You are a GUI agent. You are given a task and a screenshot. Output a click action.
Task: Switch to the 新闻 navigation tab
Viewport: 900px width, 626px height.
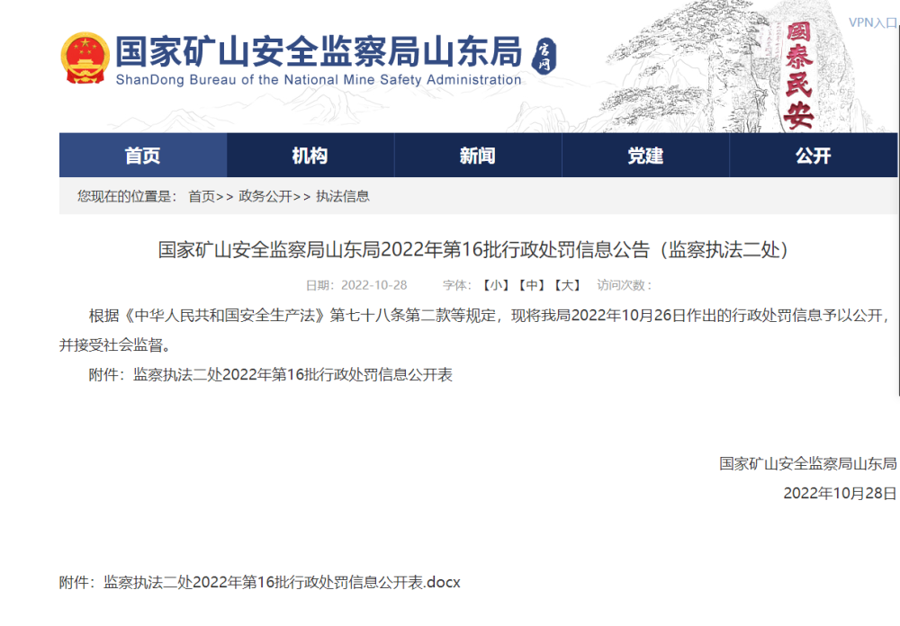tap(477, 156)
